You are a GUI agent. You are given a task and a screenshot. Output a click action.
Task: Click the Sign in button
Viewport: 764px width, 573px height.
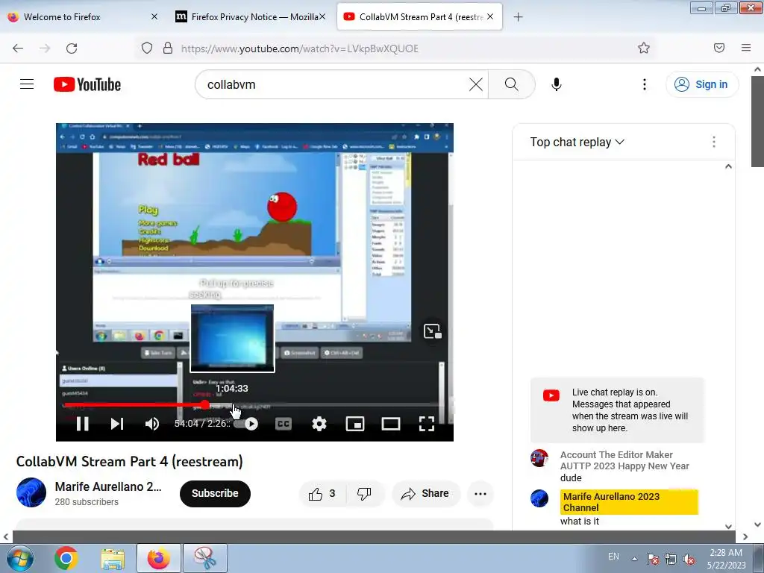pyautogui.click(x=702, y=84)
